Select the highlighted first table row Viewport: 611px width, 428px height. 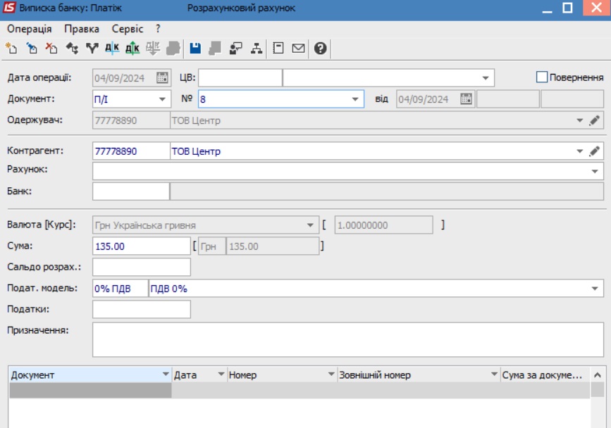(300, 390)
